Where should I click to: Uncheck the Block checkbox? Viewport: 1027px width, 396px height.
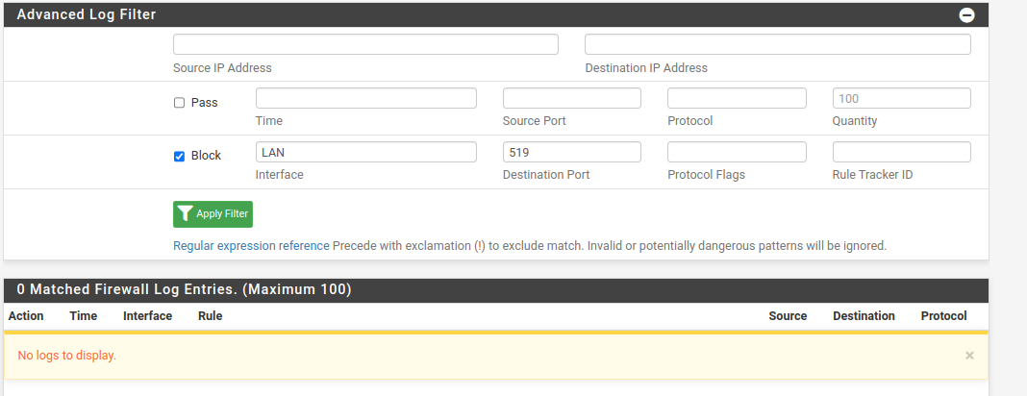click(179, 157)
